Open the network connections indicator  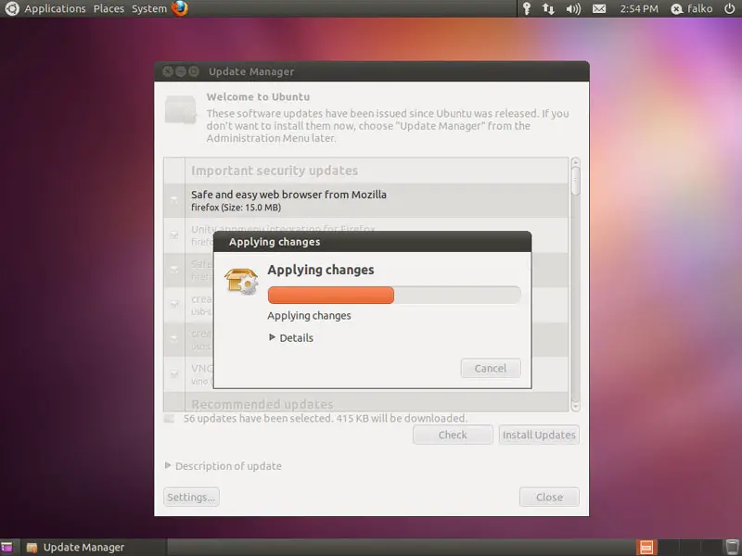[x=548, y=8]
